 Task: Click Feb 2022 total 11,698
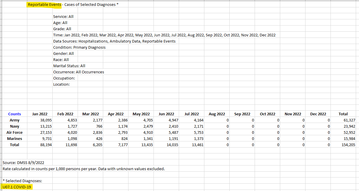click(71, 145)
